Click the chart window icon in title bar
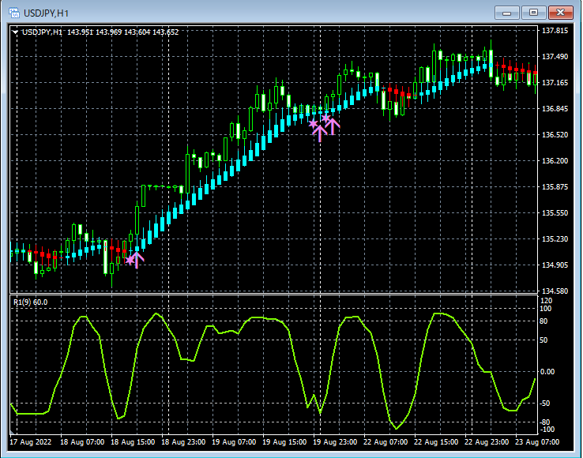This screenshot has height=458, width=583. [x=14, y=13]
